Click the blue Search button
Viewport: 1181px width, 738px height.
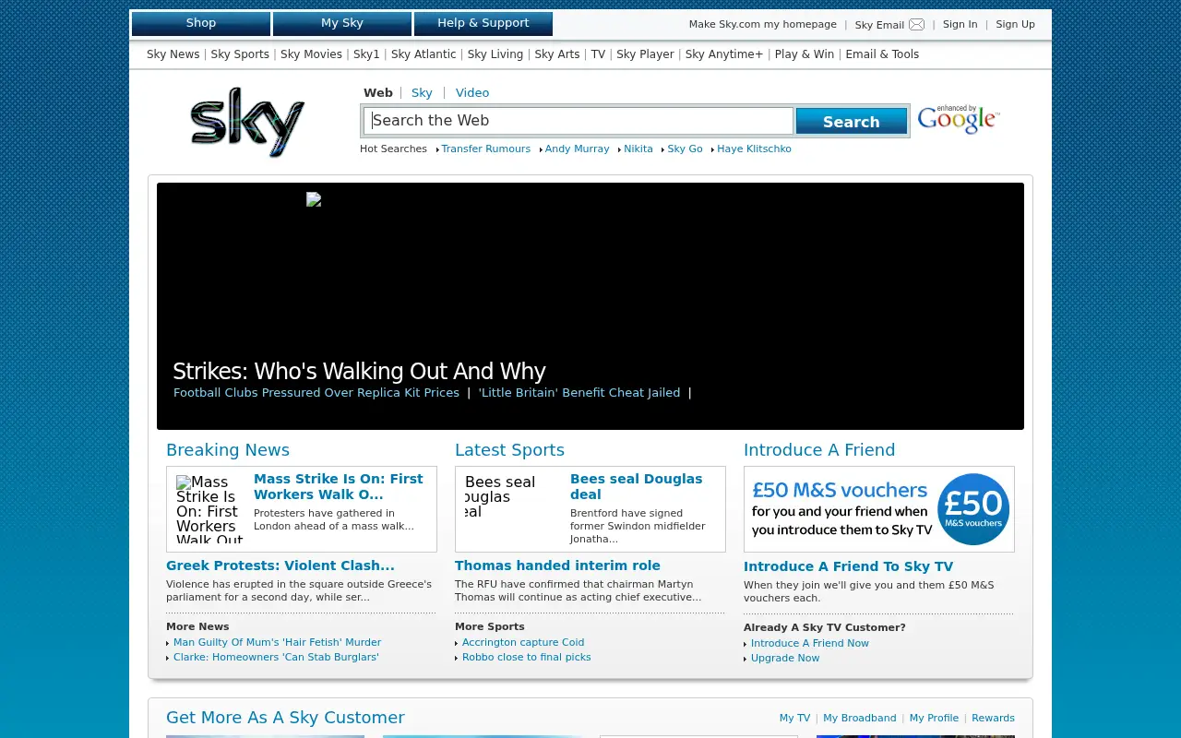852,121
